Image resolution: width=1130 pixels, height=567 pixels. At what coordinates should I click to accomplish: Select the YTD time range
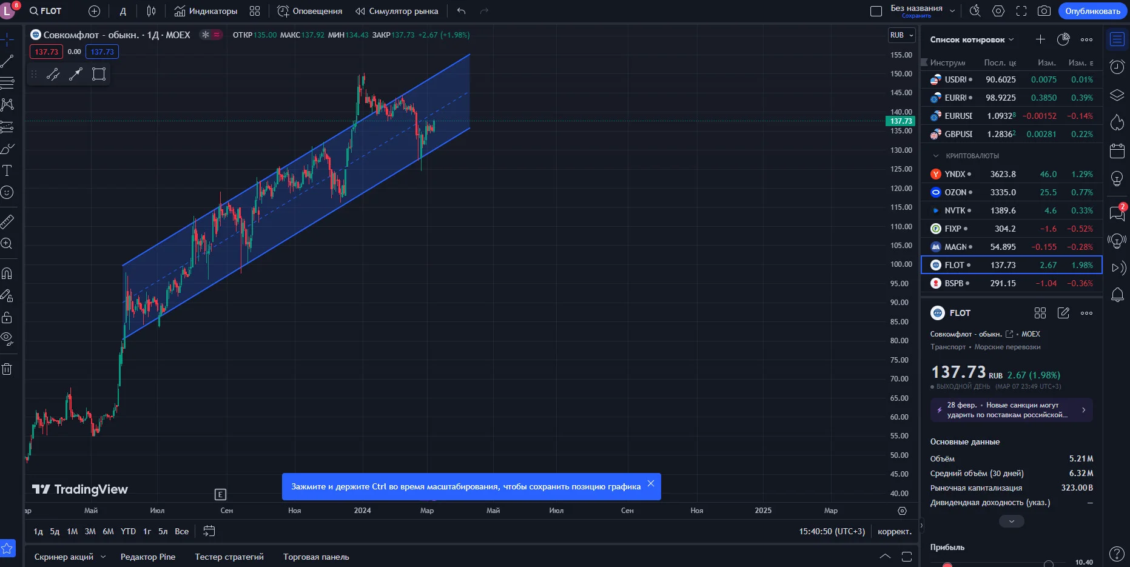click(128, 531)
